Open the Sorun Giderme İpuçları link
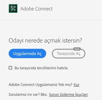Screen dimensions: 102x100 [x=68, y=94]
